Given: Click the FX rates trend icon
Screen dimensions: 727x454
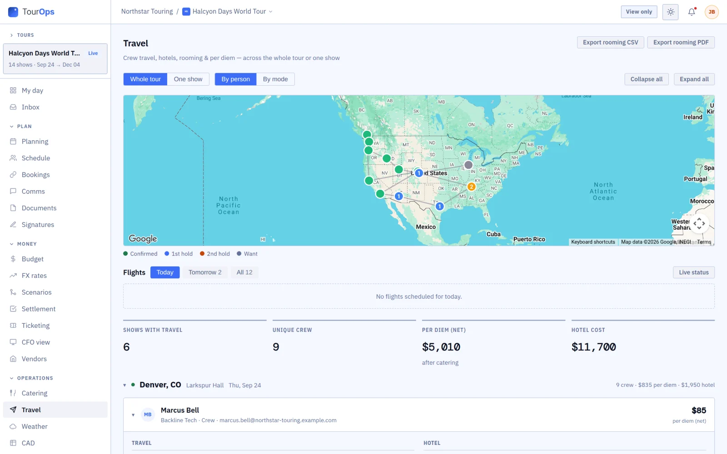Looking at the screenshot, I should click(x=13, y=276).
